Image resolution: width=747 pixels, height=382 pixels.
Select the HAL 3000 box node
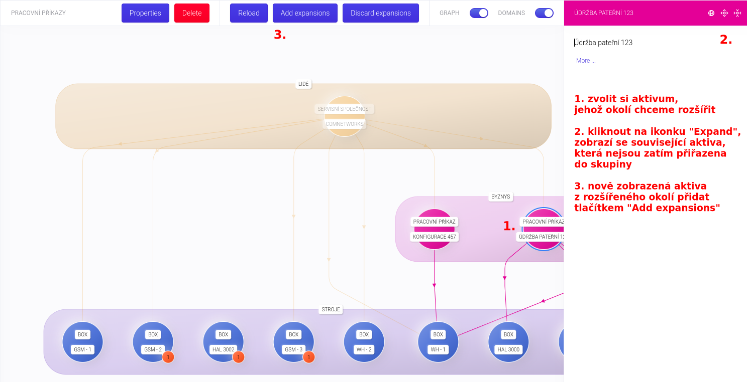[x=508, y=342]
